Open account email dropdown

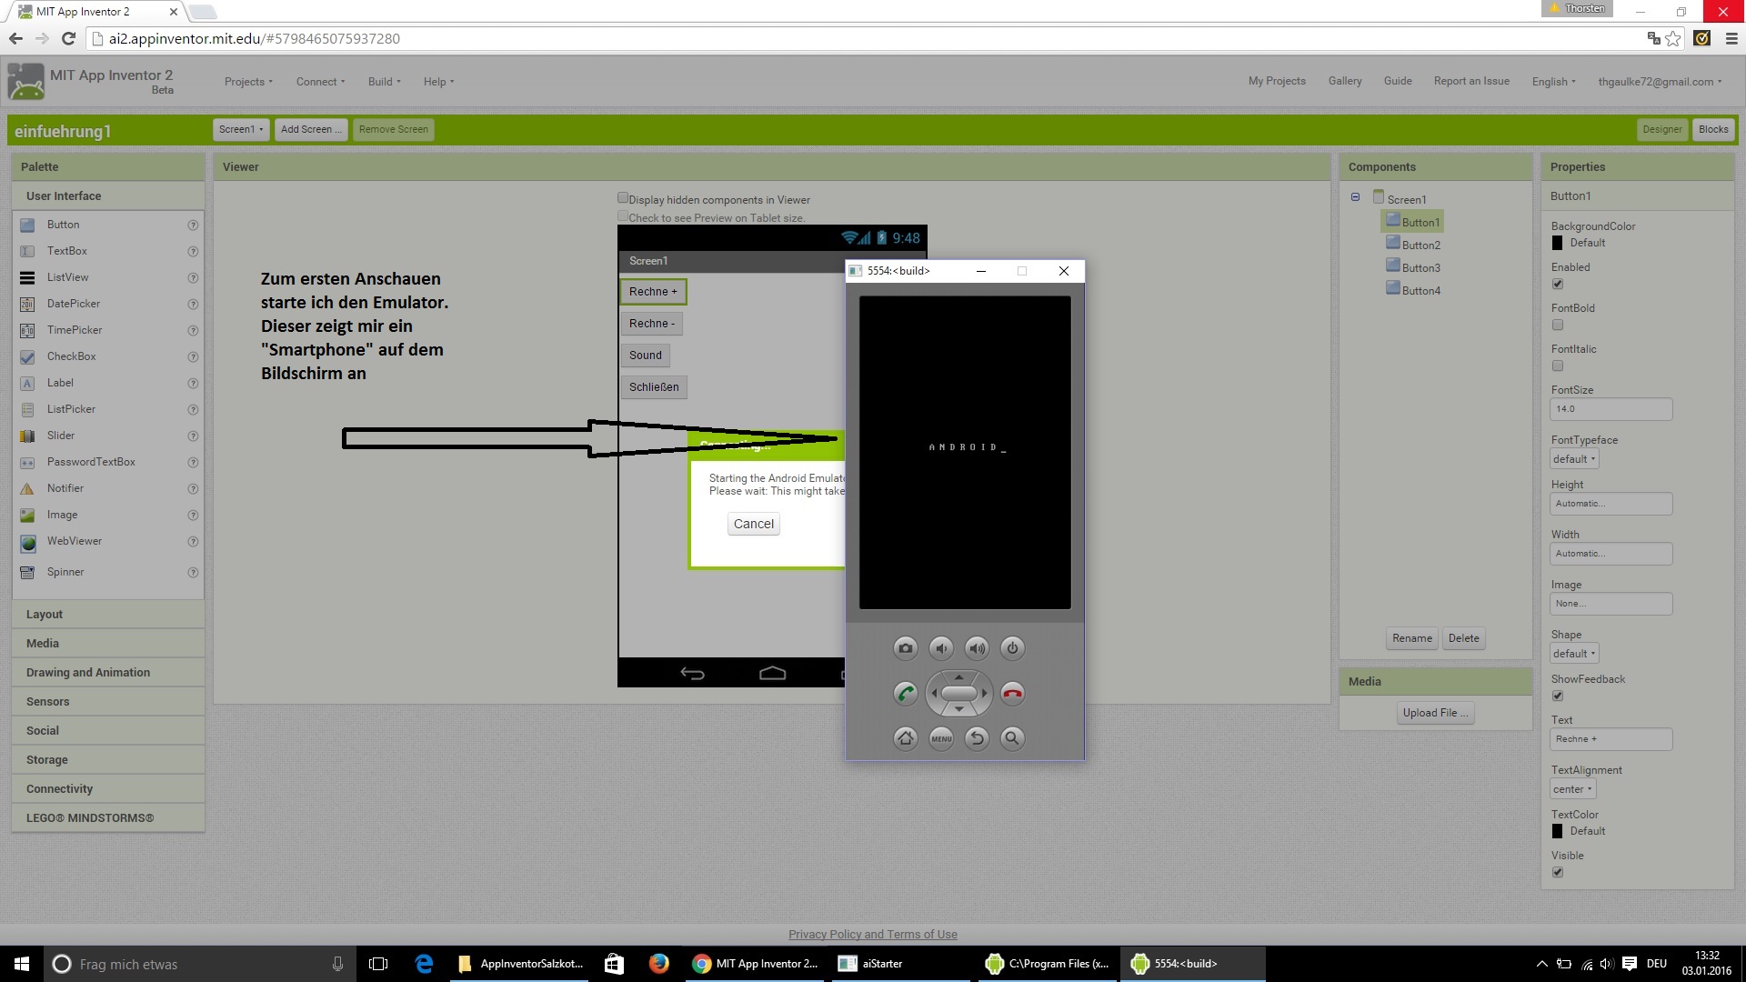click(1660, 82)
